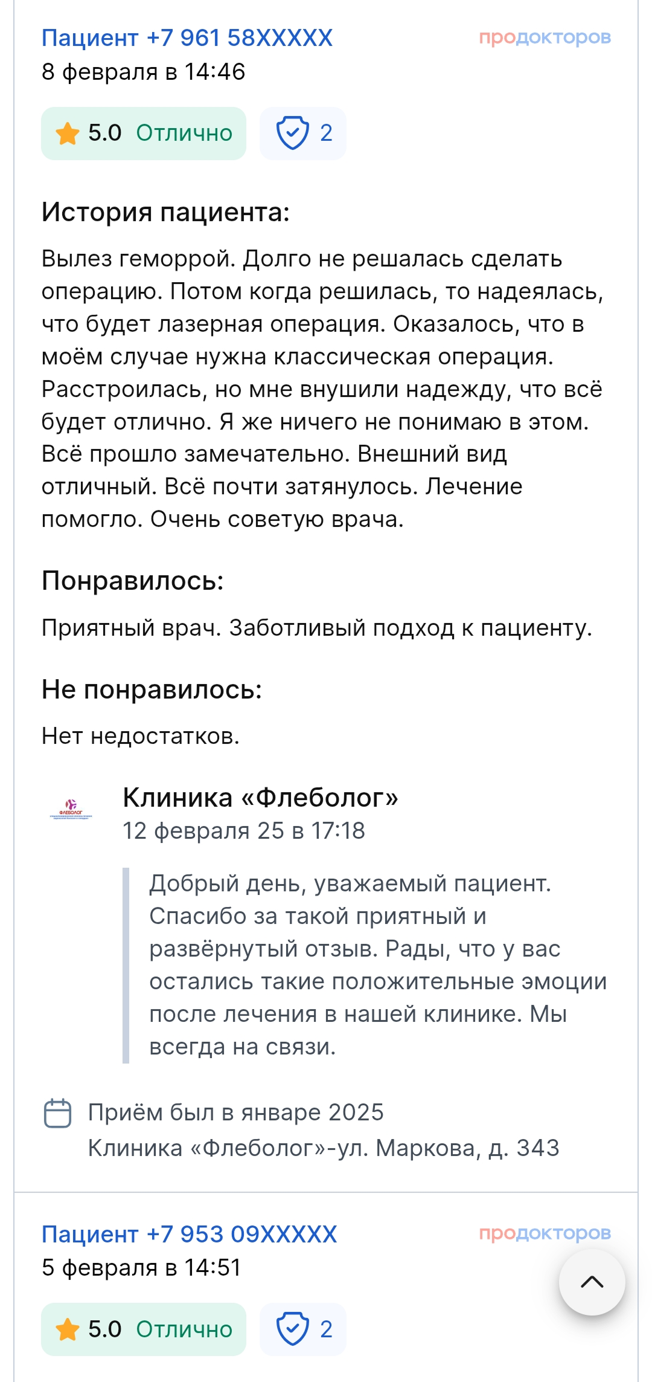
Task: Click the orange star in the 8 февраля review
Action: click(x=68, y=134)
